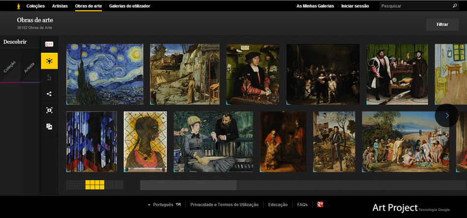Click the Art Project logo in the top bar
The height and width of the screenshot is (218, 467).
coord(19,6)
